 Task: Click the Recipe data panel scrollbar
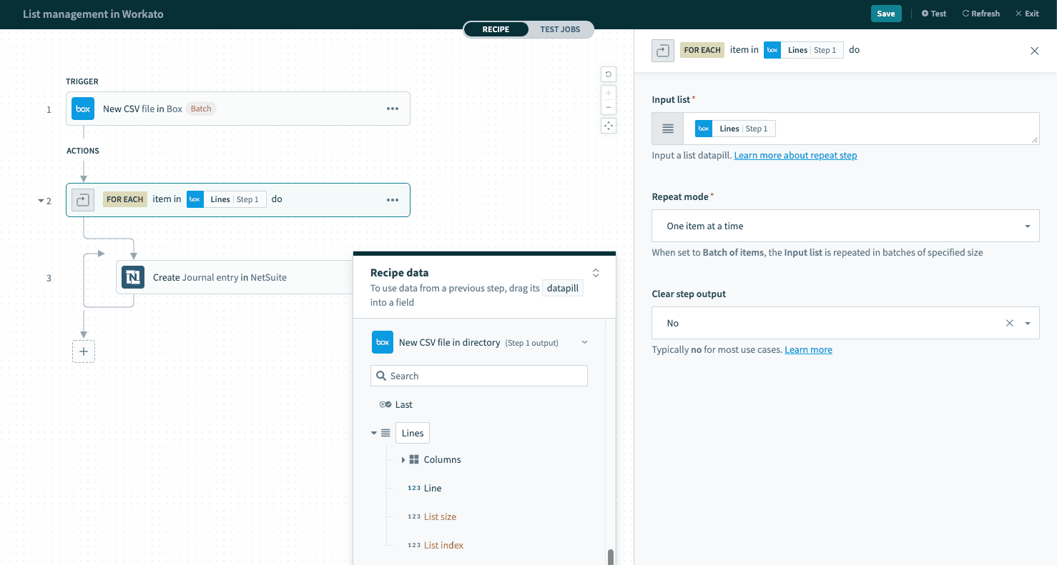[610, 556]
